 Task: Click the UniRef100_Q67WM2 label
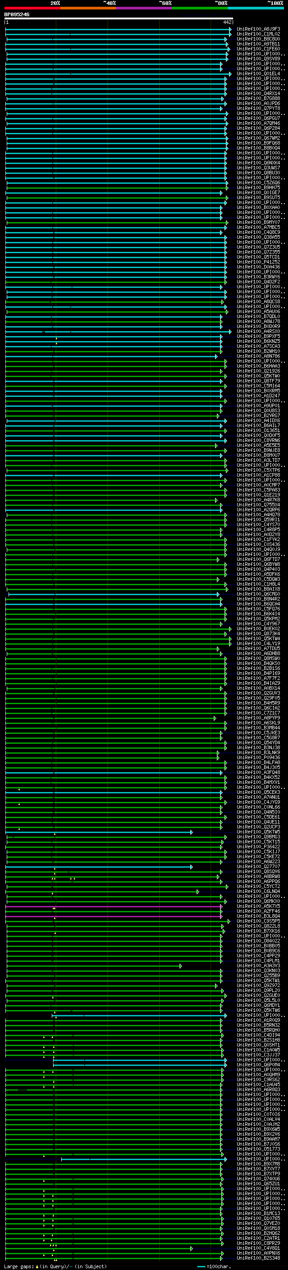coord(258,138)
